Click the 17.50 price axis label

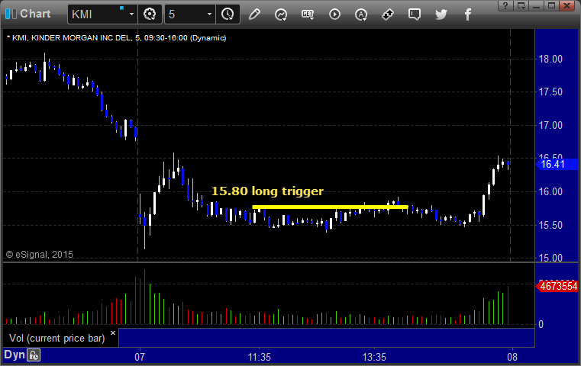click(x=550, y=91)
